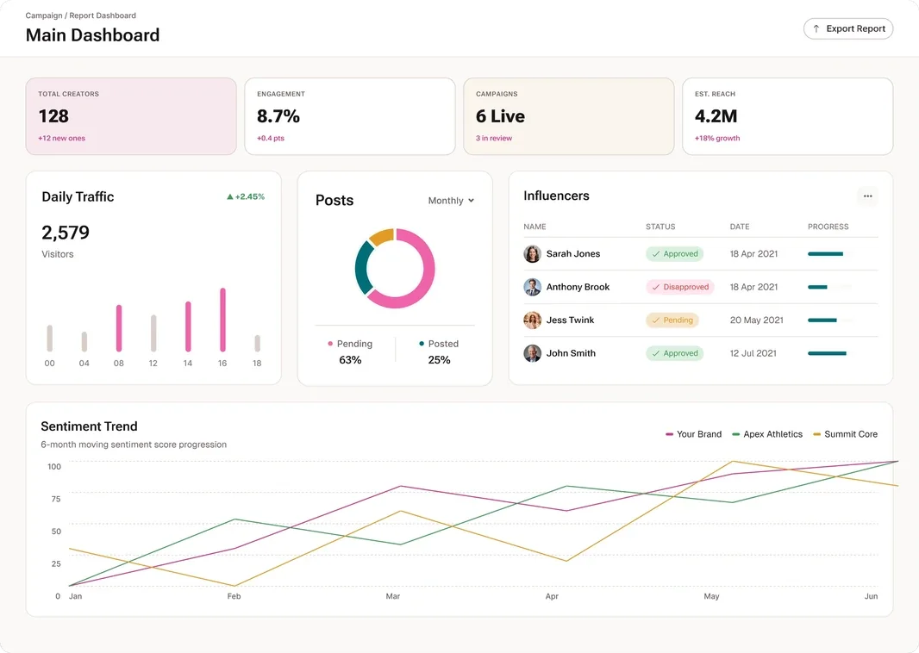Click the +12 new ones text
919x653 pixels.
coord(61,138)
